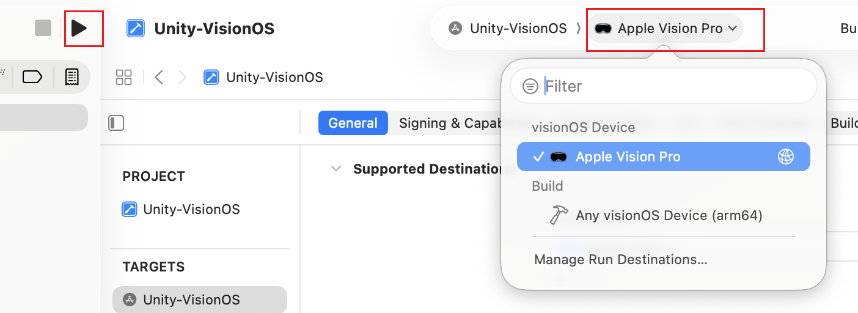Click the filter options icon in popup
858x313 pixels.
click(530, 86)
